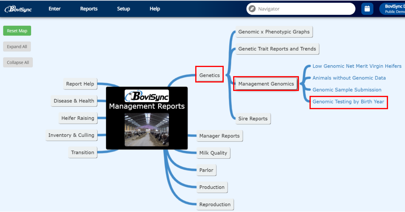The image size is (405, 212).
Task: Open the Enter menu
Action: click(x=55, y=9)
